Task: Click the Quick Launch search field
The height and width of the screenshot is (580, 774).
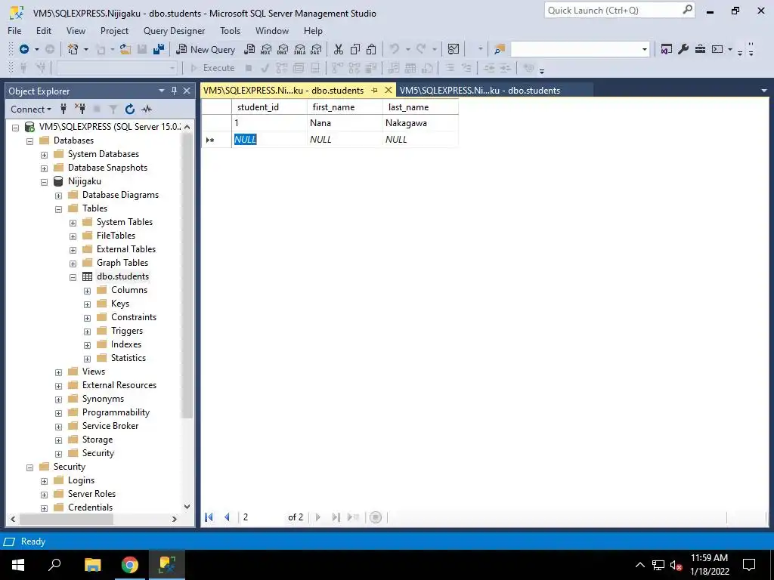Action: pyautogui.click(x=619, y=11)
